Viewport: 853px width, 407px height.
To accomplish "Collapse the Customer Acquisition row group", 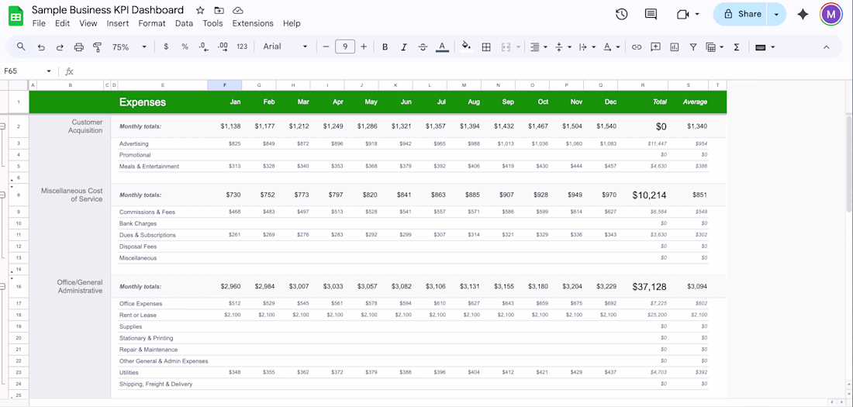I will coord(3,126).
